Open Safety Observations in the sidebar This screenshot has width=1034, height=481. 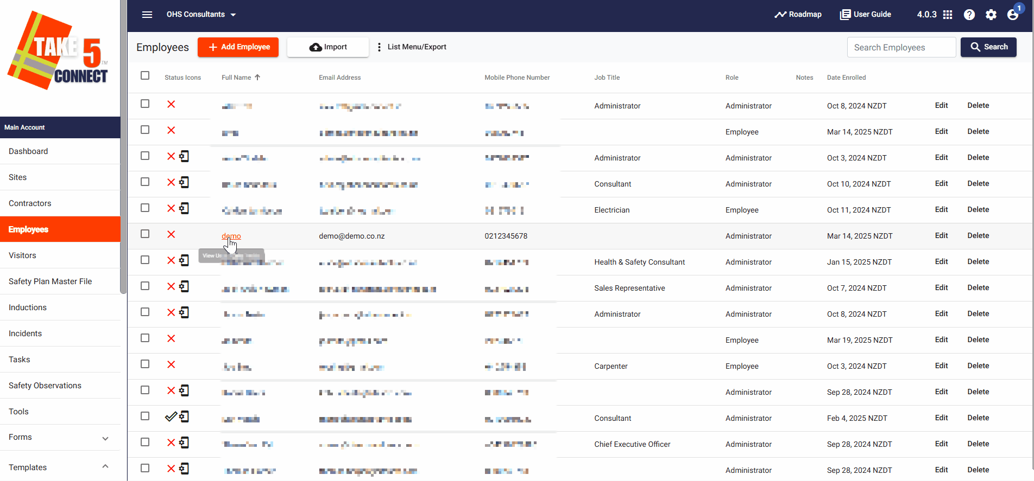tap(60, 386)
